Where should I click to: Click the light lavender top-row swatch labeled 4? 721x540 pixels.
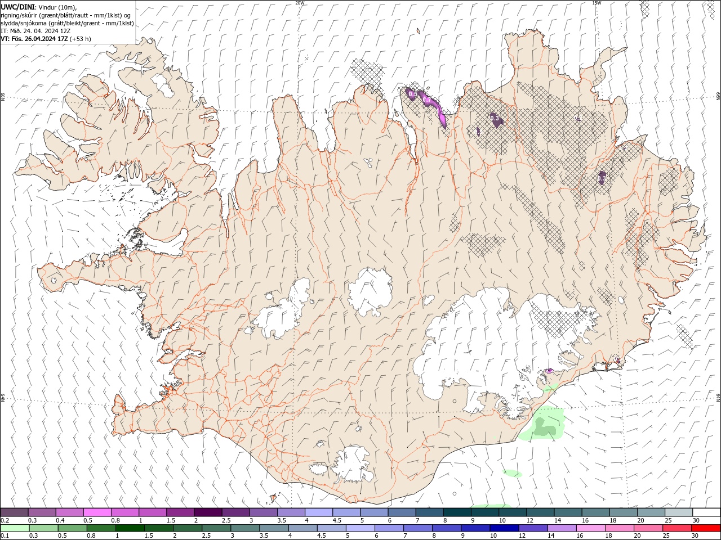pyautogui.click(x=318, y=512)
